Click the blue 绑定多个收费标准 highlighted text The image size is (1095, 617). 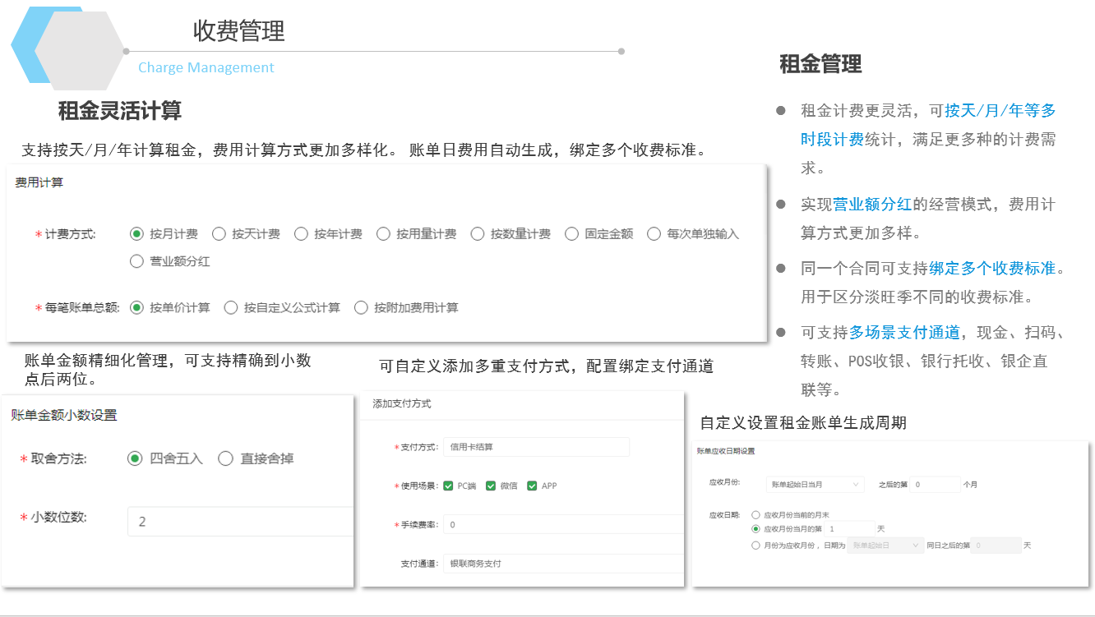coord(992,268)
